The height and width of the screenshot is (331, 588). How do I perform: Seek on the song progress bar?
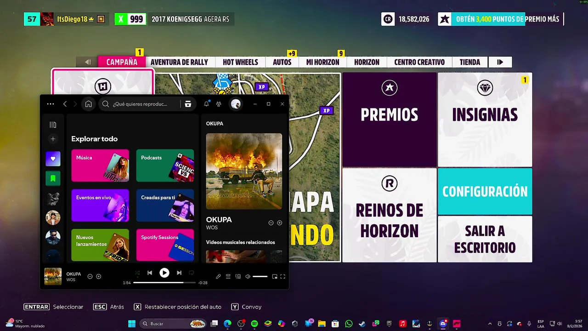(x=164, y=282)
